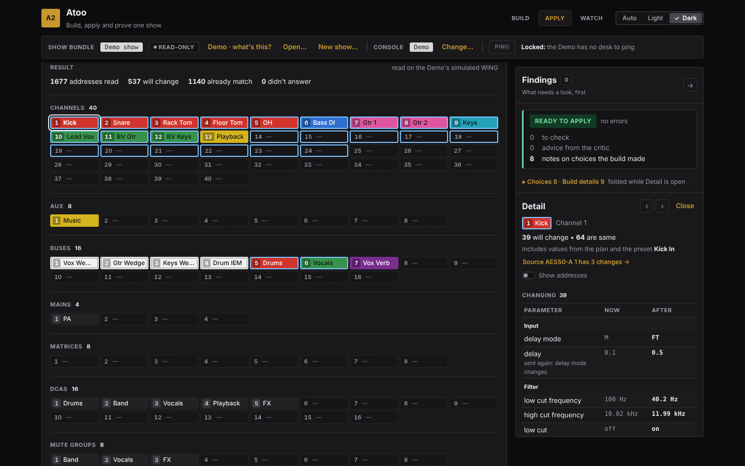
Task: Follow 'Source AES50-A 1 has 3 changes' link
Action: tap(576, 262)
